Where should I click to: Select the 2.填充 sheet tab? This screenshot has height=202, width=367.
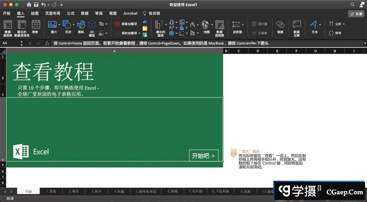tap(74, 192)
